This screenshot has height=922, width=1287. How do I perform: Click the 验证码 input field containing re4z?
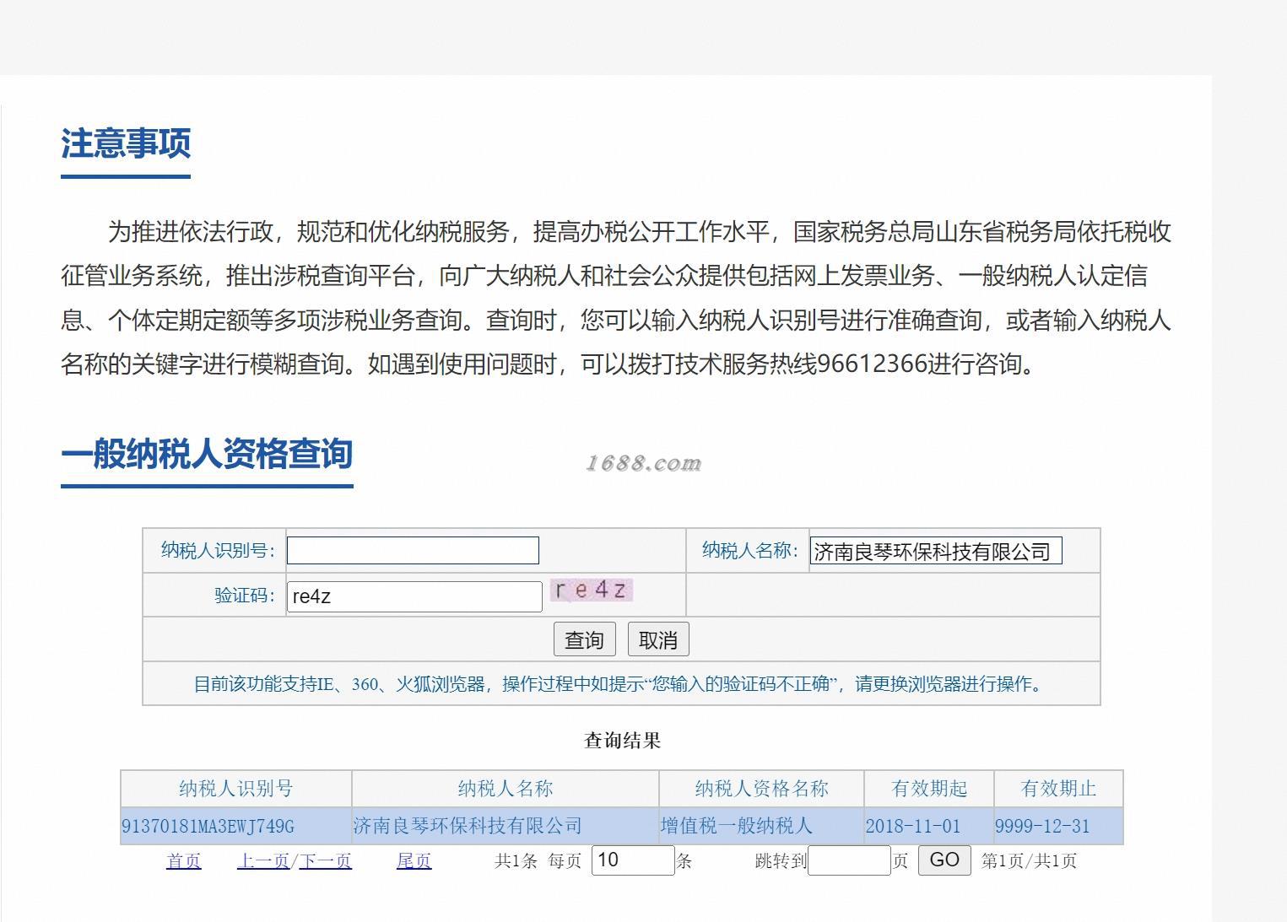(414, 596)
